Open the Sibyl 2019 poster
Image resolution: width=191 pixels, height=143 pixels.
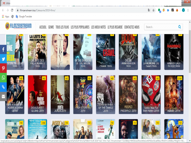point(60,52)
